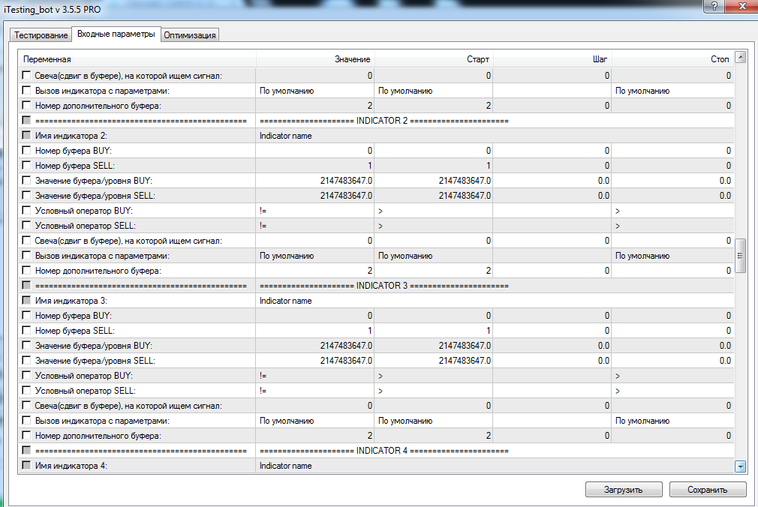Switch to the Тестирование tab
758x507 pixels.
click(41, 35)
